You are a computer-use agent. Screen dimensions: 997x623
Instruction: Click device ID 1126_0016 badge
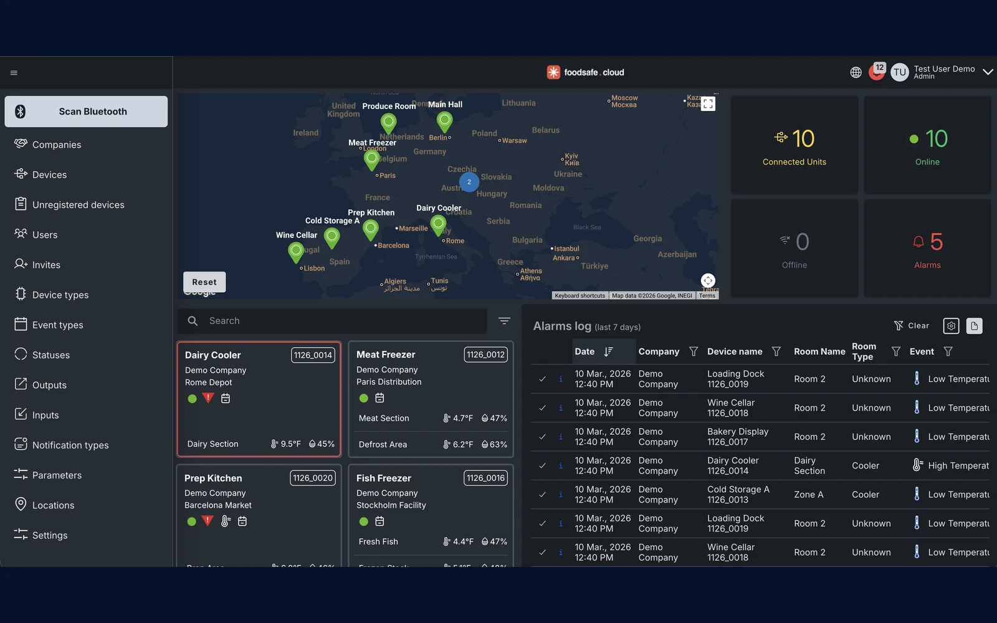coord(485,478)
